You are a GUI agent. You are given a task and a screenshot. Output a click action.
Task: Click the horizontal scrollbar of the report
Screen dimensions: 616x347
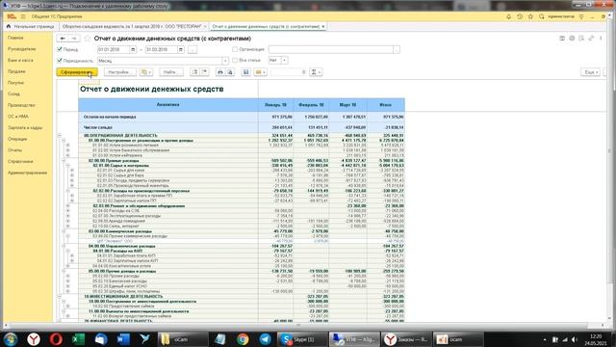tap(298, 326)
